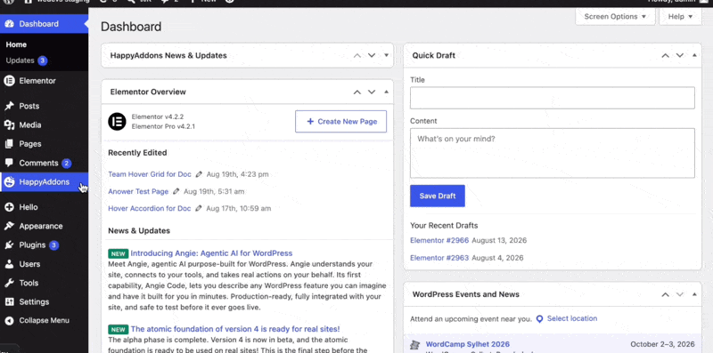Open the Appearance menu label
Viewport: 713px width, 353px height.
tap(41, 226)
